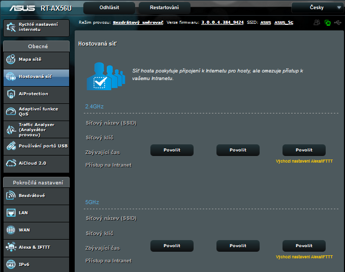This screenshot has height=272, width=345.
Task: Click the USB status icon in header
Action: 337,23
